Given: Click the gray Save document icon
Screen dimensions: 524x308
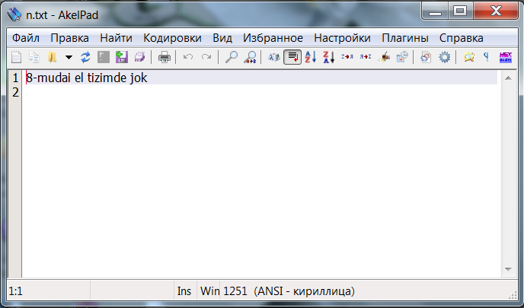Looking at the screenshot, I should pyautogui.click(x=104, y=57).
